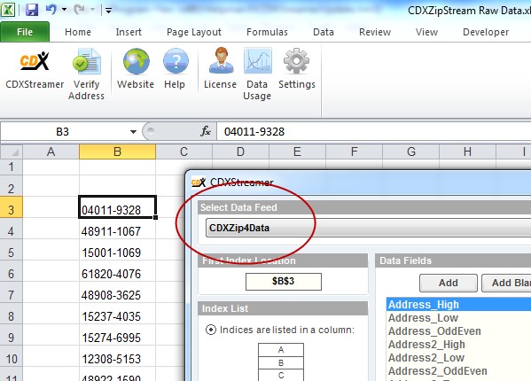
Task: Select Address_OddEven in the data fields list
Action: [x=458, y=330]
